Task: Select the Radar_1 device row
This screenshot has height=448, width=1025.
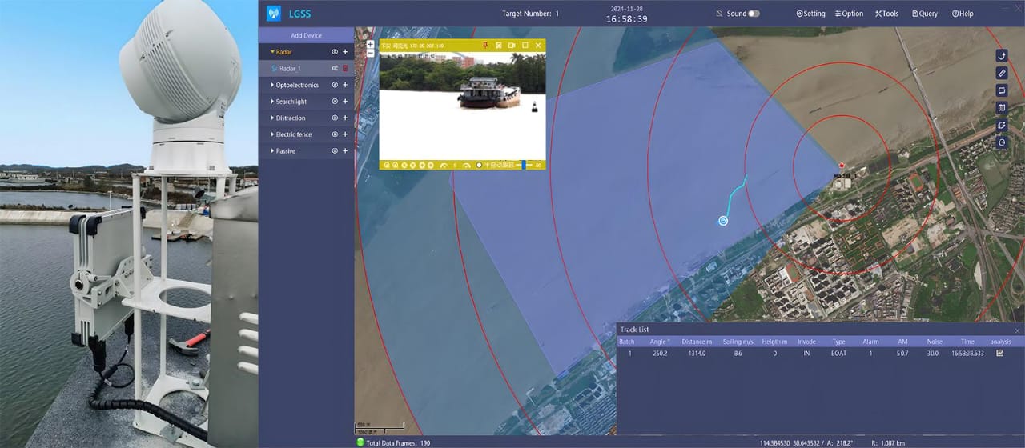Action: point(306,69)
